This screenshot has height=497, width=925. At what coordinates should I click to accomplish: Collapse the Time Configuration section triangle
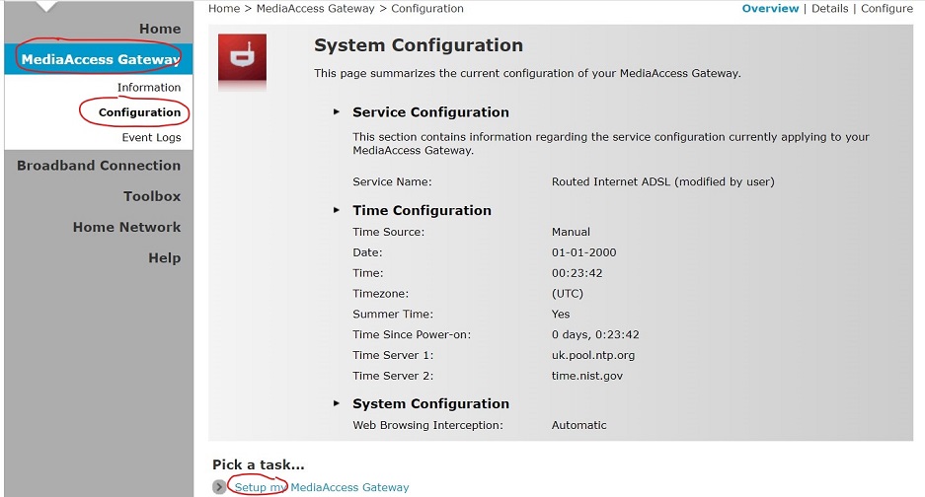click(338, 210)
